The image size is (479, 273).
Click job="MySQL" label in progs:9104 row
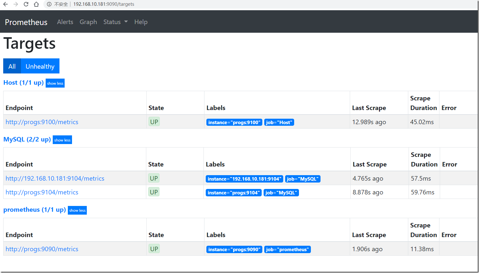281,192
